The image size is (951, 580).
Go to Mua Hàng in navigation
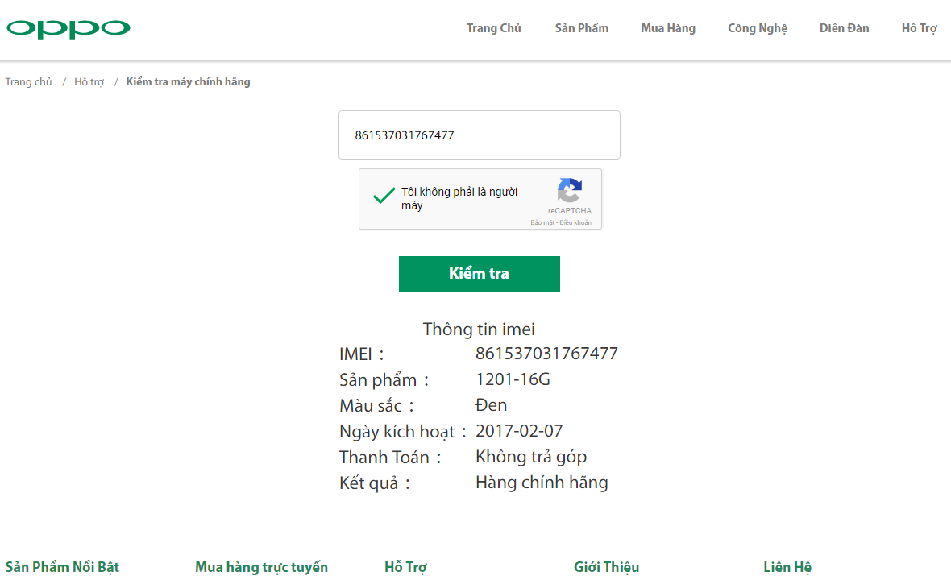[668, 28]
